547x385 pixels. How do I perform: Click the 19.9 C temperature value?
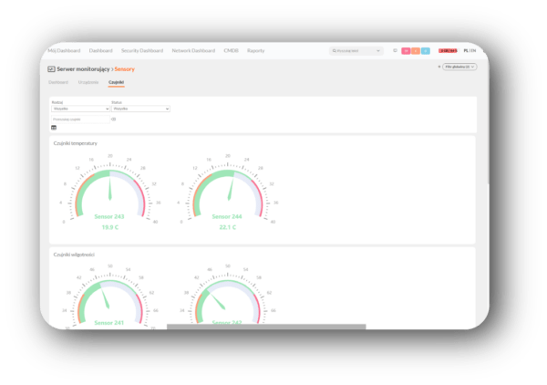click(110, 227)
